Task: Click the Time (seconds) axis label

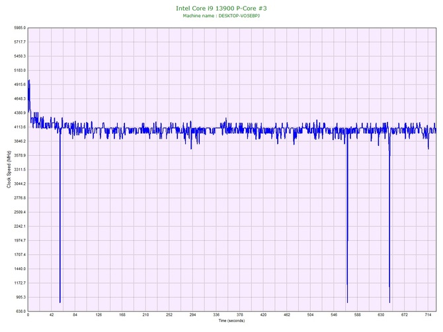Action: click(x=231, y=321)
